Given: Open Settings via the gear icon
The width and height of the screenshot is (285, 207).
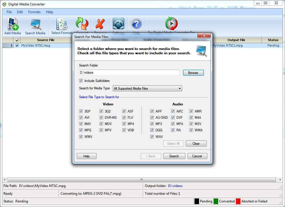Looking at the screenshot, I should pos(119,24).
